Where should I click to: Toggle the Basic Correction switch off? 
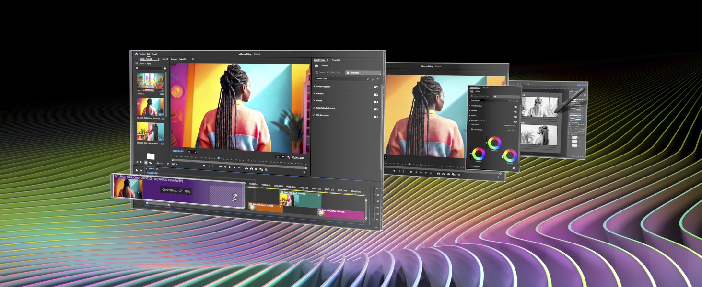376,87
